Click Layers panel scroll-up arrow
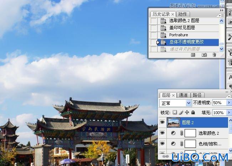The width and height of the screenshot is (232, 166). click(230, 121)
